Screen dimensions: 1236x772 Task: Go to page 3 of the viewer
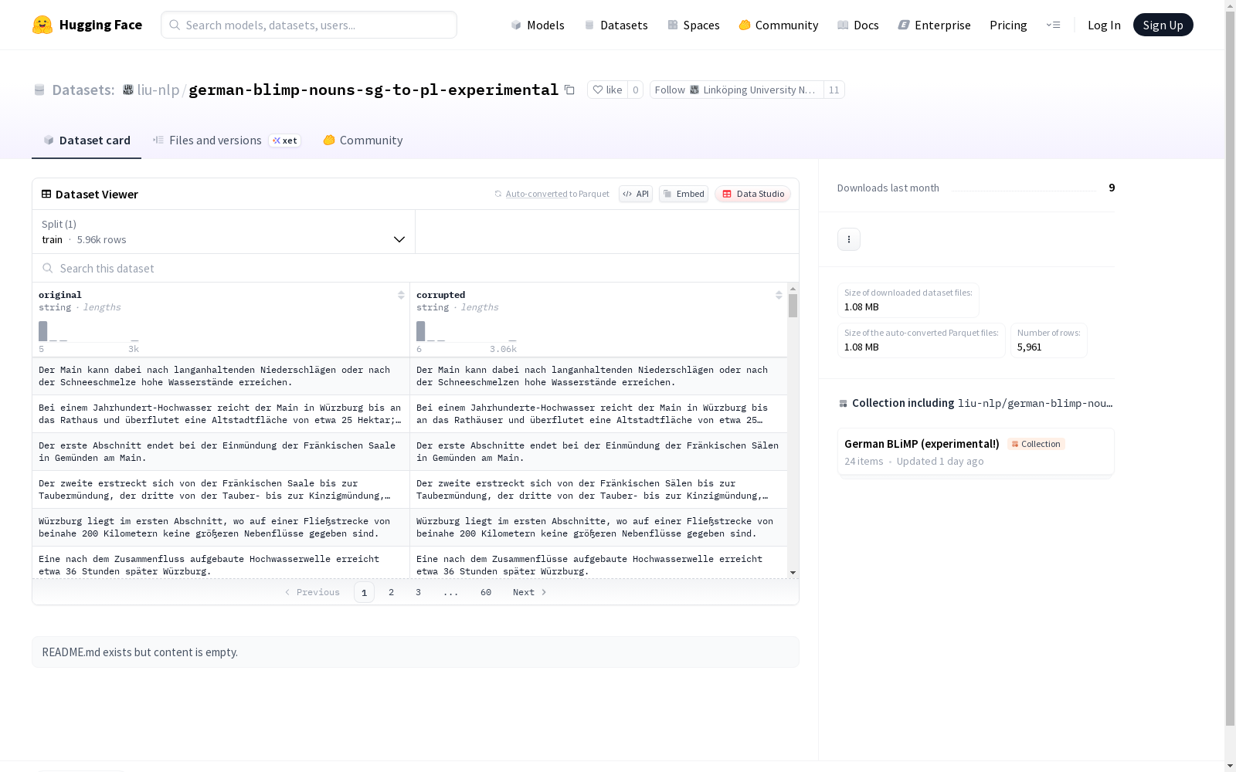[418, 592]
